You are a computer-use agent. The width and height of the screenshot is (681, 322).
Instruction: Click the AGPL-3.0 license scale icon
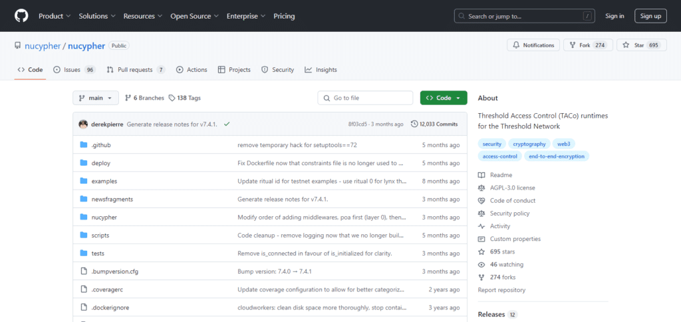pos(481,188)
